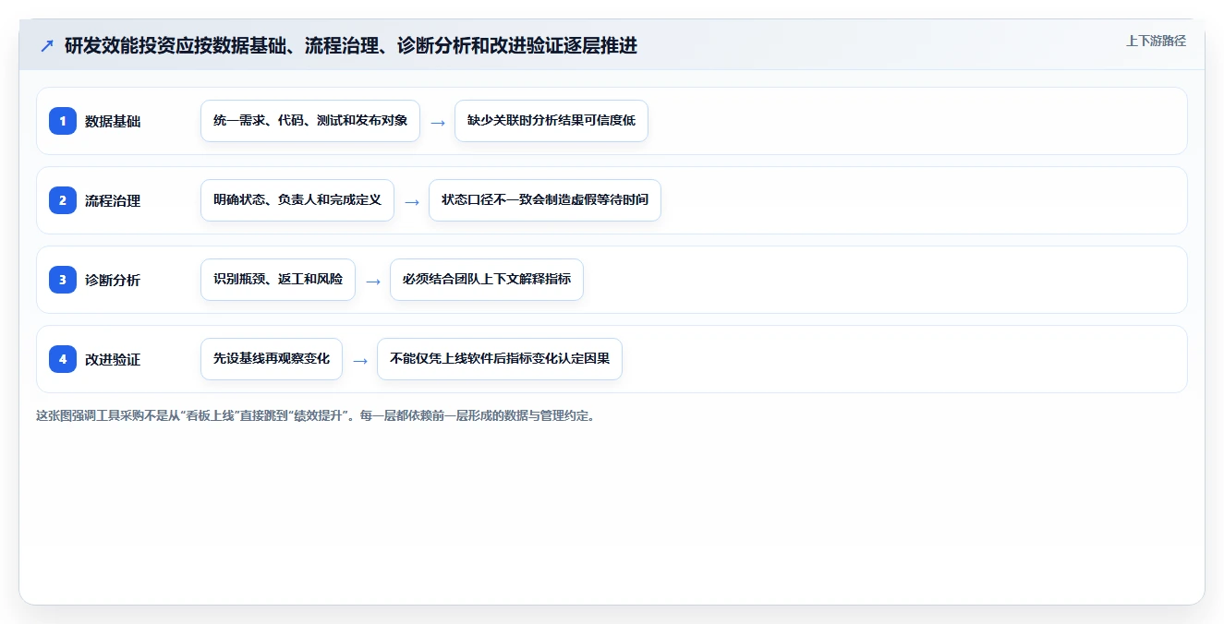Click the 诊断分析 row label
The height and width of the screenshot is (624, 1224).
(x=113, y=280)
